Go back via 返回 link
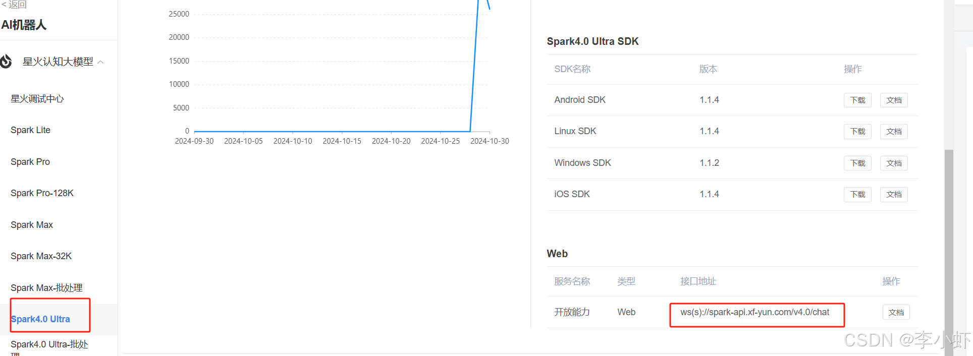The image size is (973, 356). 14,5
